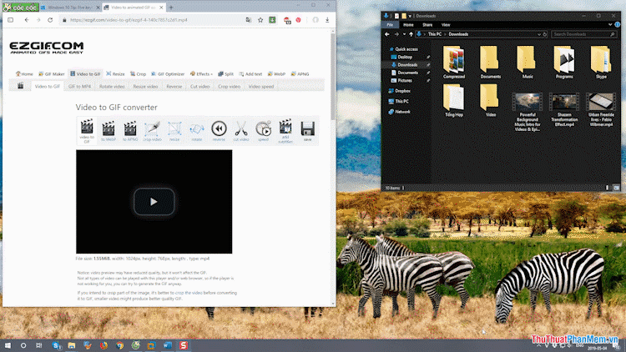Open the WebP menu item

point(276,74)
